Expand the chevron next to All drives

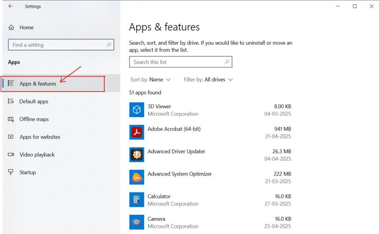[230, 80]
